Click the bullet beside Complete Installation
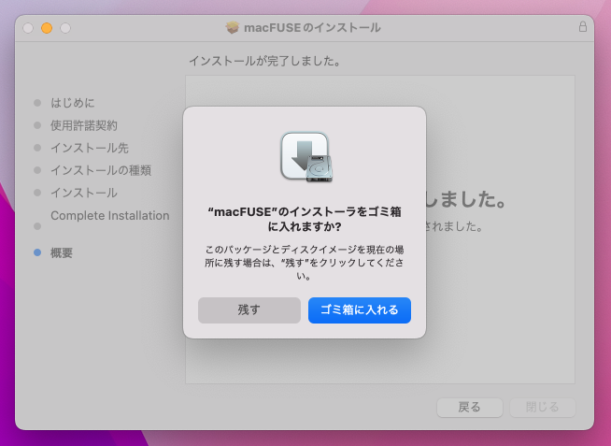This screenshot has width=611, height=446. click(x=37, y=225)
